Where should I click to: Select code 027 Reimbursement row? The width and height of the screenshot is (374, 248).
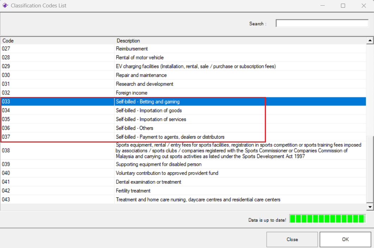click(x=132, y=49)
